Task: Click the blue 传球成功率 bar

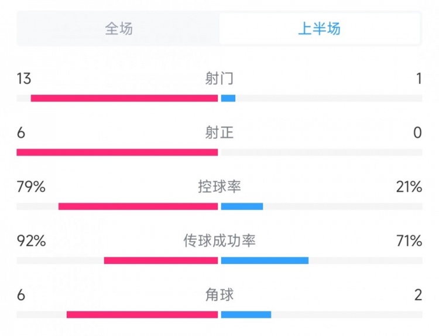Action: [265, 260]
